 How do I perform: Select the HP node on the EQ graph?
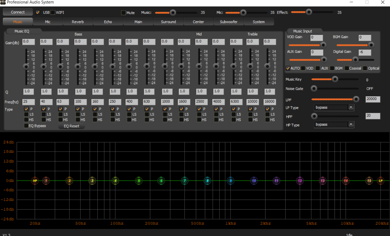[x=35, y=181]
